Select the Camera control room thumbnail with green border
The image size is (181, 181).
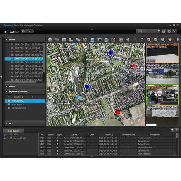click(x=162, y=95)
